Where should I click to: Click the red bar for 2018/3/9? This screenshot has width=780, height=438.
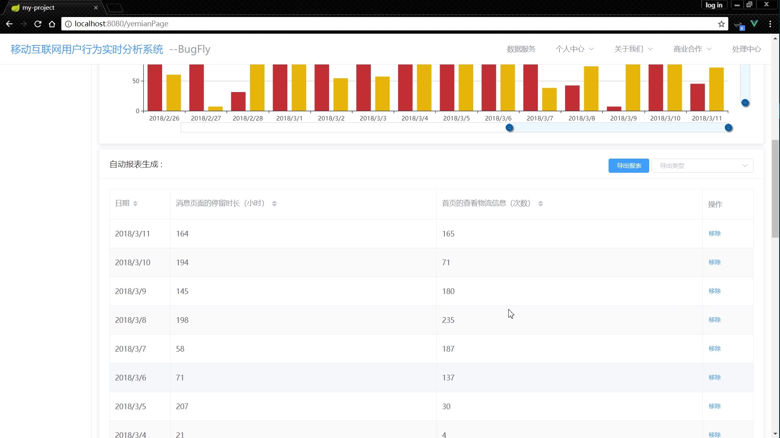[614, 109]
